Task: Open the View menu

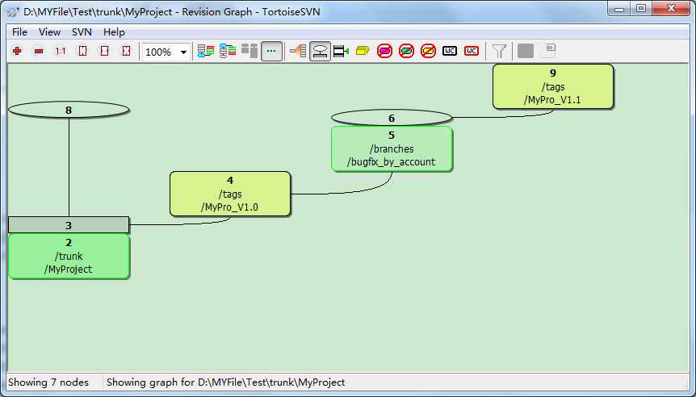Action: (49, 32)
